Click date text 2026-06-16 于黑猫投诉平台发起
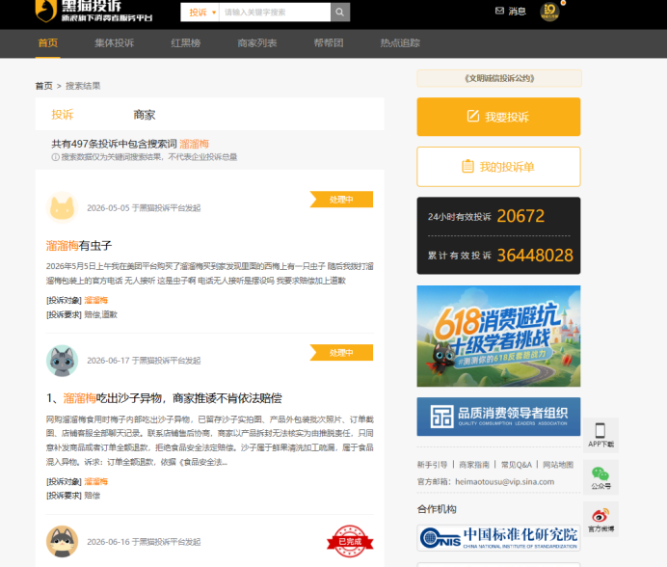Viewport: 667px width, 567px height. (x=144, y=542)
